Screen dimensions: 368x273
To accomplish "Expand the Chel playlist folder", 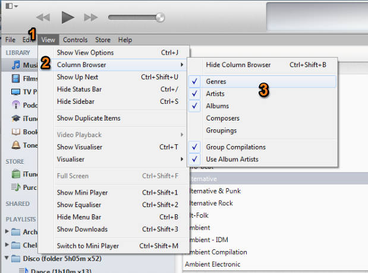I will pos(7,245).
